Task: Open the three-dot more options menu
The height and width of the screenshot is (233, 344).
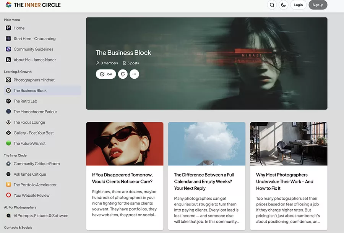Action: (134, 74)
